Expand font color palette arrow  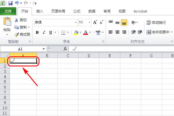[90, 32]
